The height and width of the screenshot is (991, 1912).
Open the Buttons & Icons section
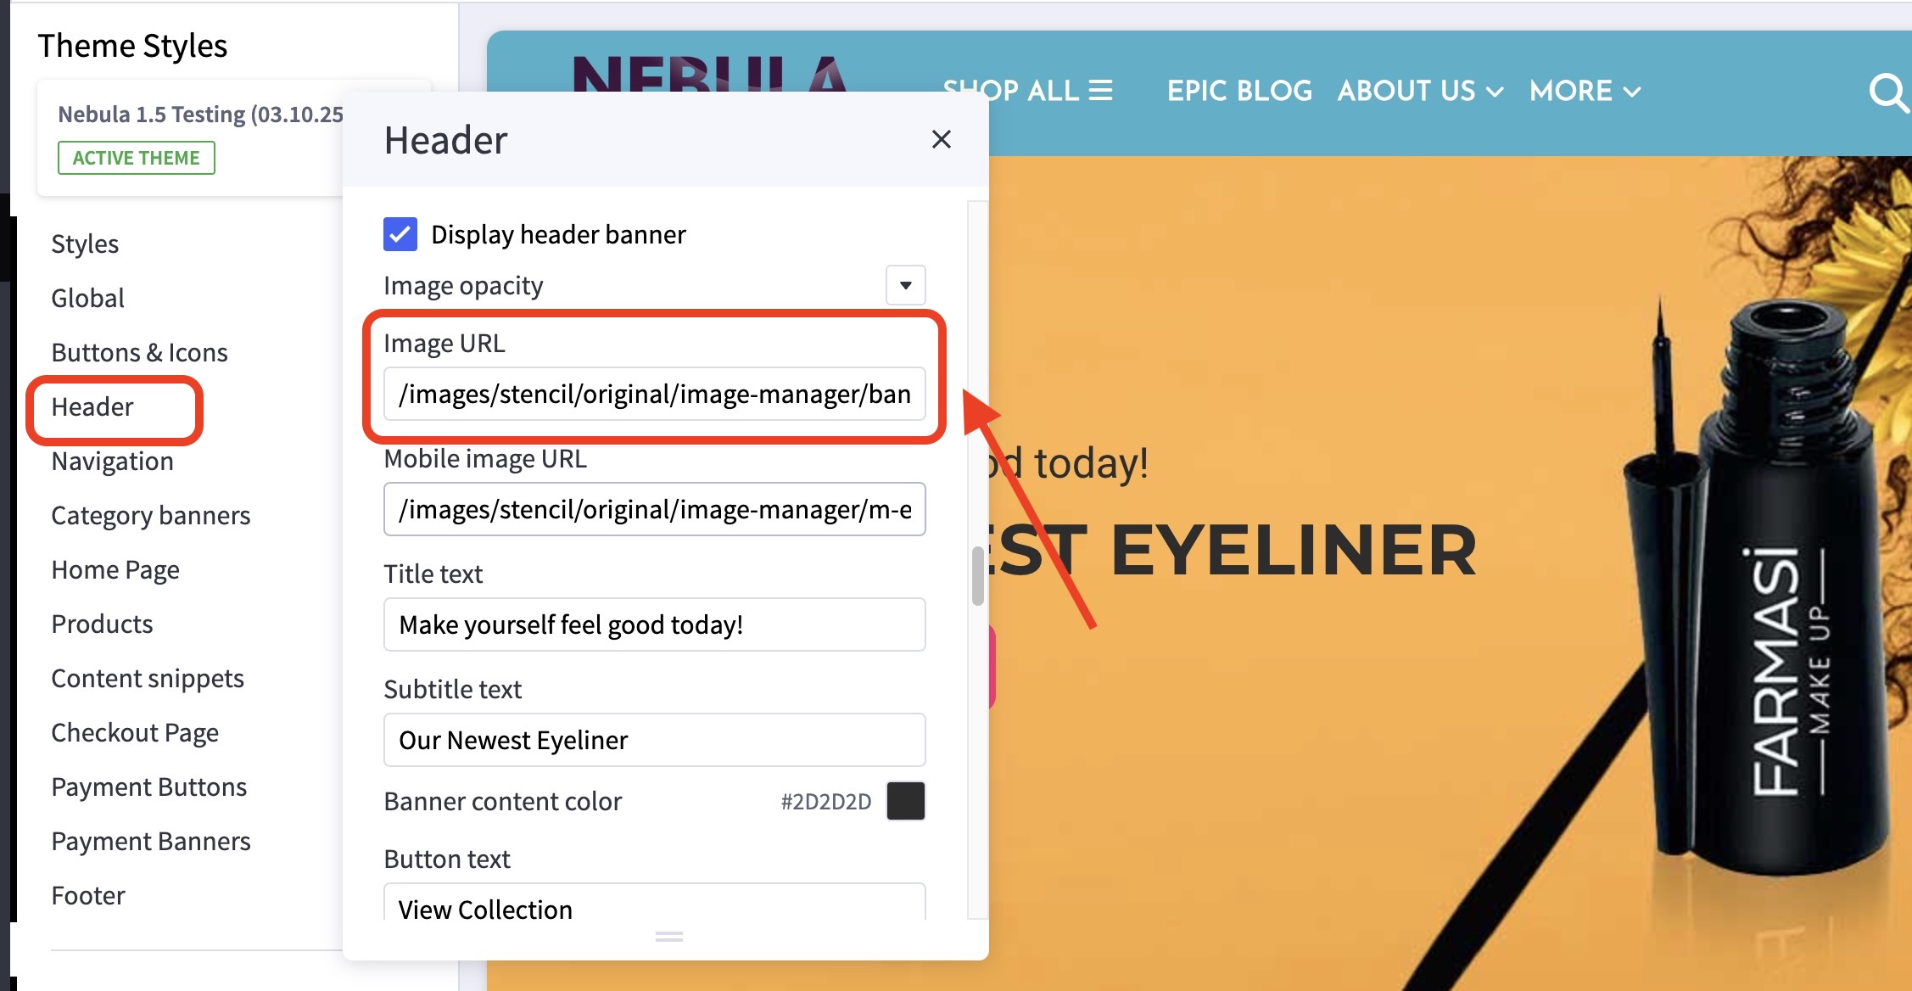(x=139, y=353)
